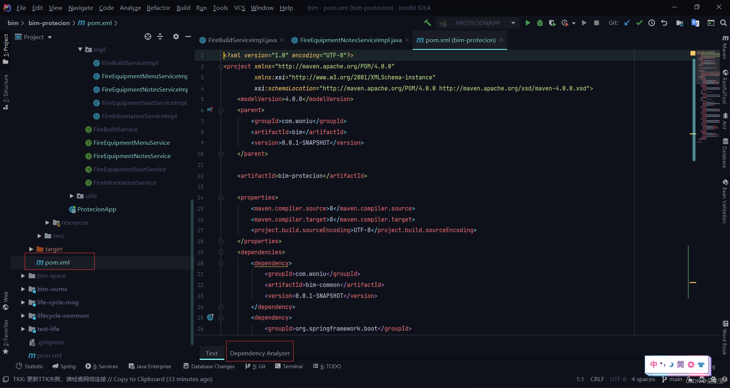This screenshot has height=388, width=730.
Task: Run with coverage using the shield icon
Action: point(552,23)
